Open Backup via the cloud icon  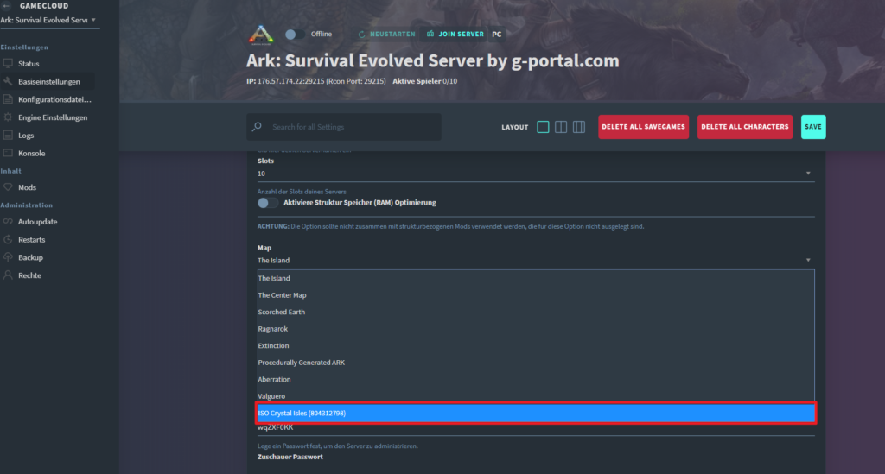tap(8, 257)
